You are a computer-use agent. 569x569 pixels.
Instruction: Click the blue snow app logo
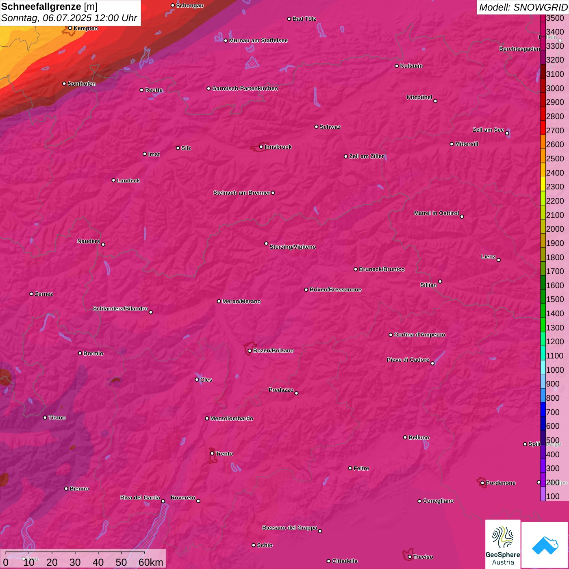click(x=545, y=545)
